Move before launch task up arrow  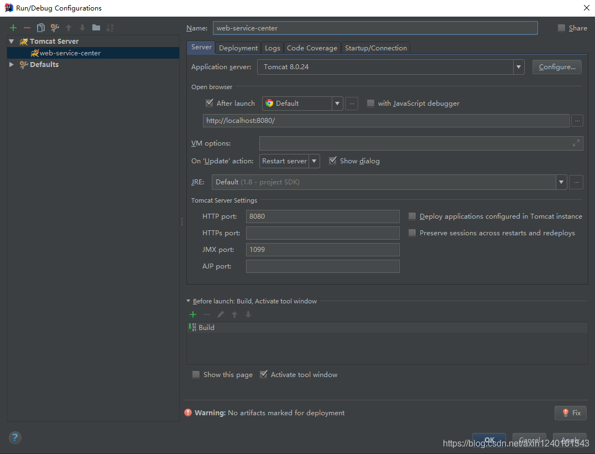(x=234, y=314)
